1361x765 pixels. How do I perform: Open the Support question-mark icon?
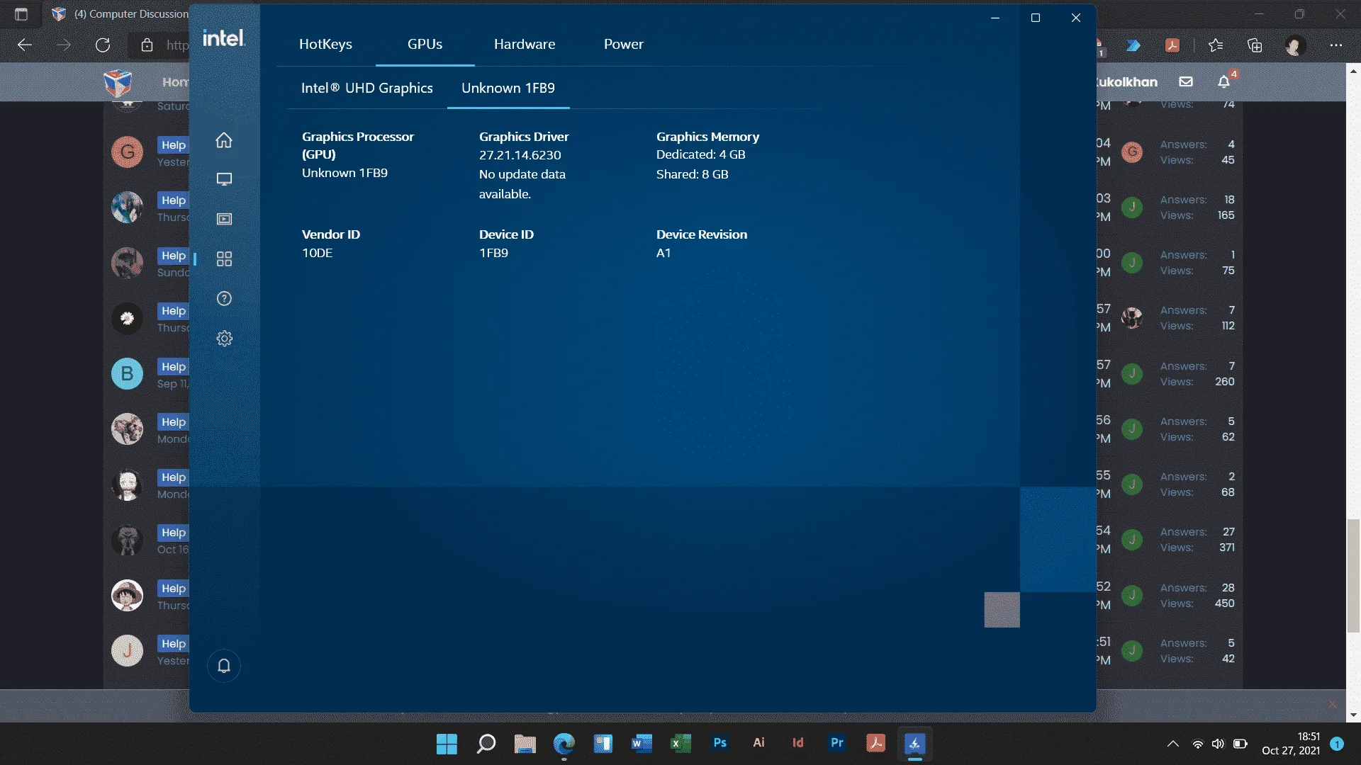[x=224, y=299]
